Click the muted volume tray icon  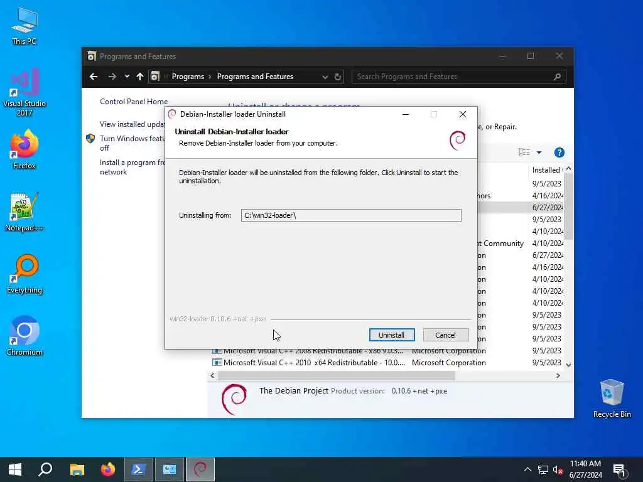tap(558, 469)
